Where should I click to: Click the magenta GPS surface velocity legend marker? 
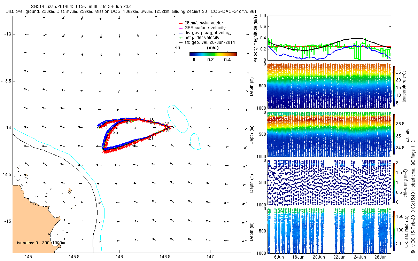pyautogui.click(x=180, y=28)
